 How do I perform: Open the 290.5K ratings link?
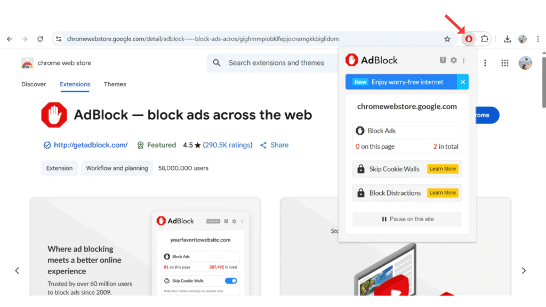(227, 145)
